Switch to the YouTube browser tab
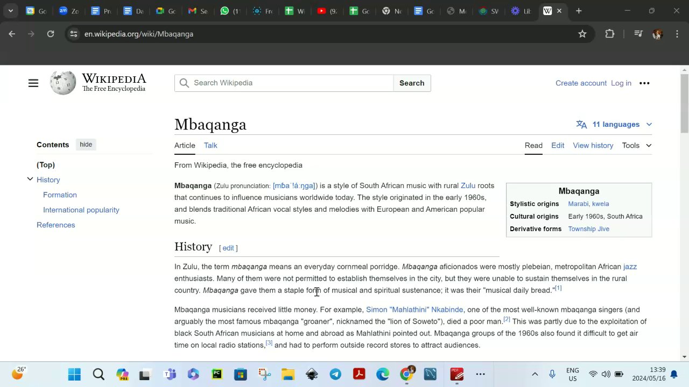The image size is (689, 387). pos(327,11)
